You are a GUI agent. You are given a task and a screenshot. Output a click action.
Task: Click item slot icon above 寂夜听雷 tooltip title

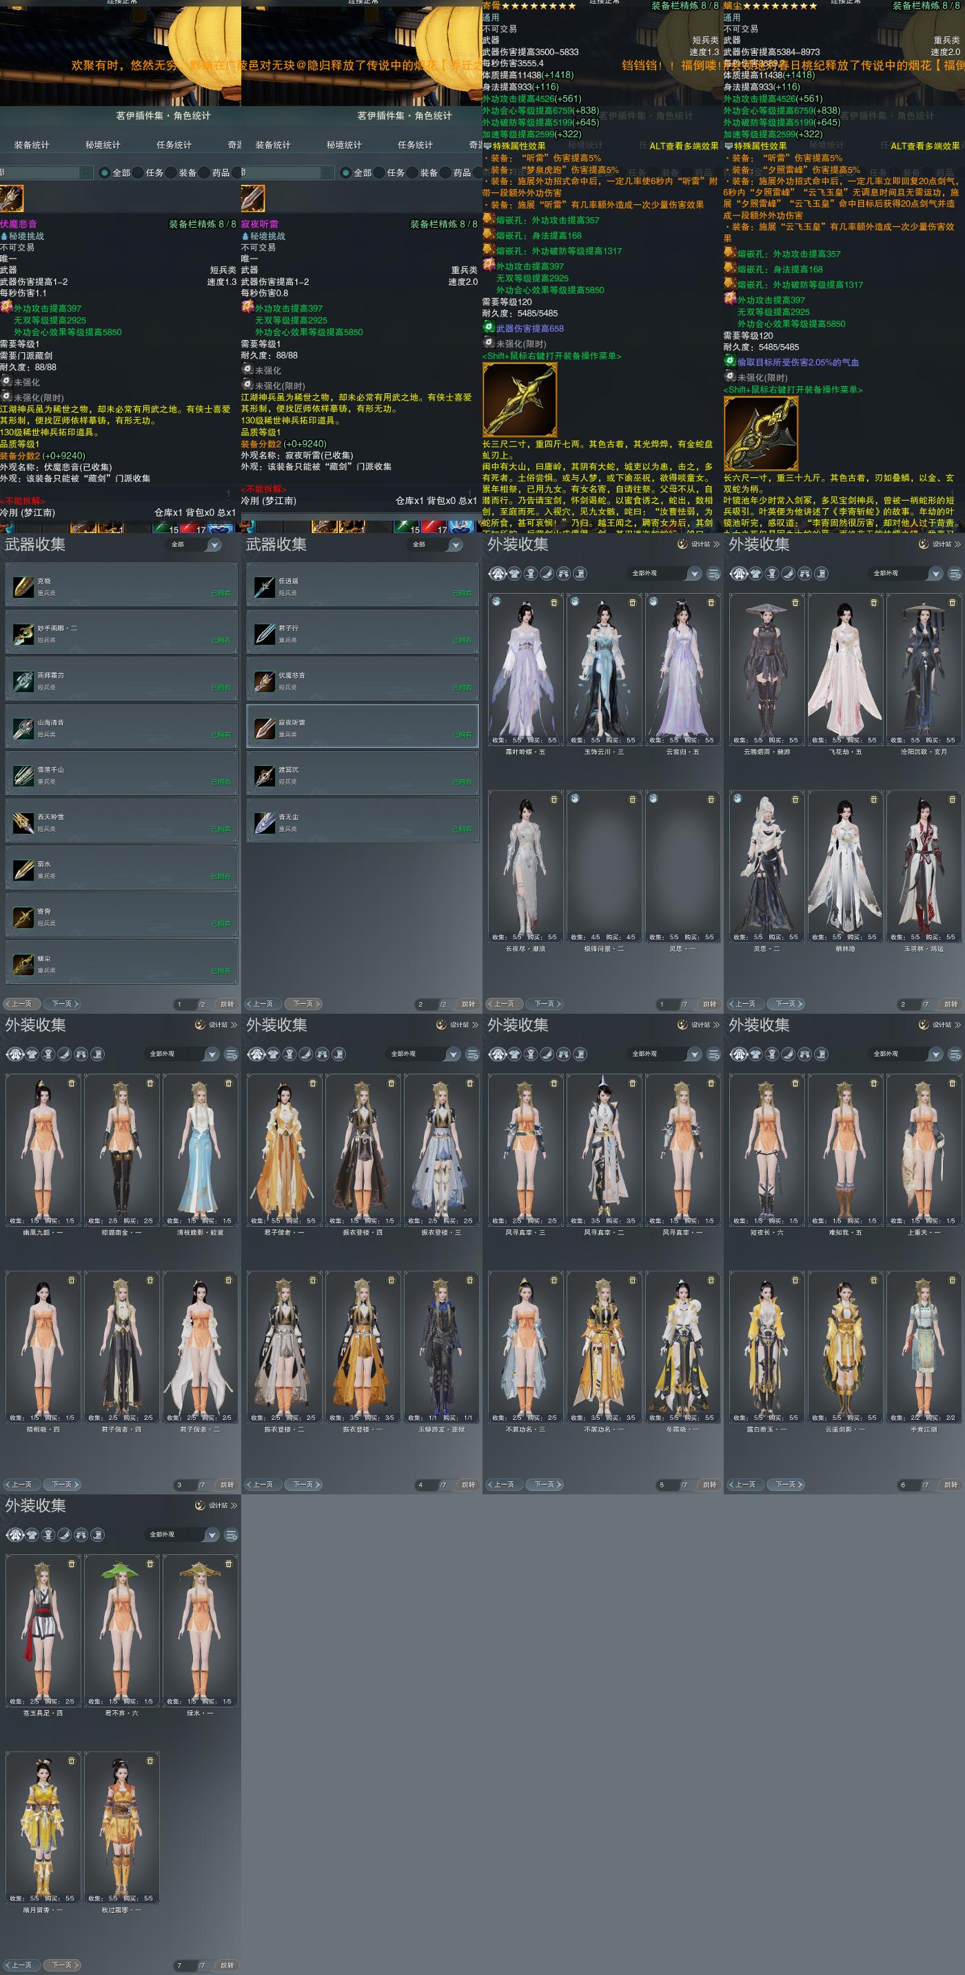click(x=253, y=199)
